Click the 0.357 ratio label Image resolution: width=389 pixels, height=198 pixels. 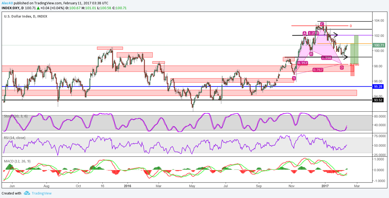[x=302, y=63]
